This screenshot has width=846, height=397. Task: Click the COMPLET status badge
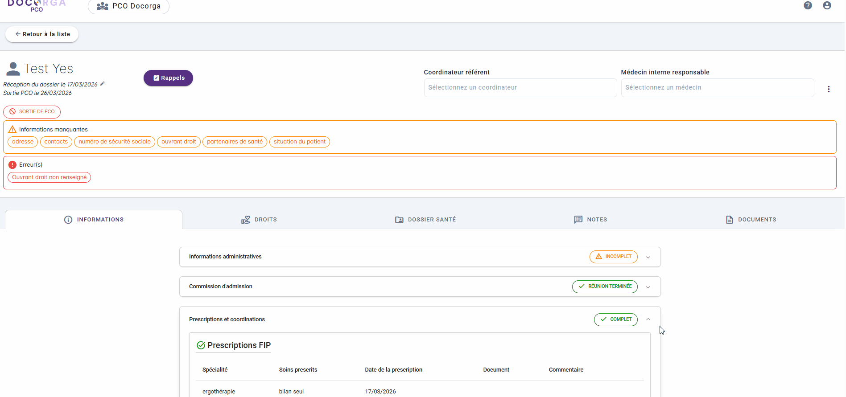click(616, 319)
